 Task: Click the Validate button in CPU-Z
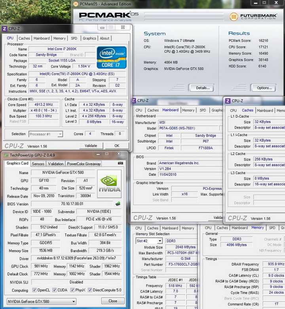point(91,146)
